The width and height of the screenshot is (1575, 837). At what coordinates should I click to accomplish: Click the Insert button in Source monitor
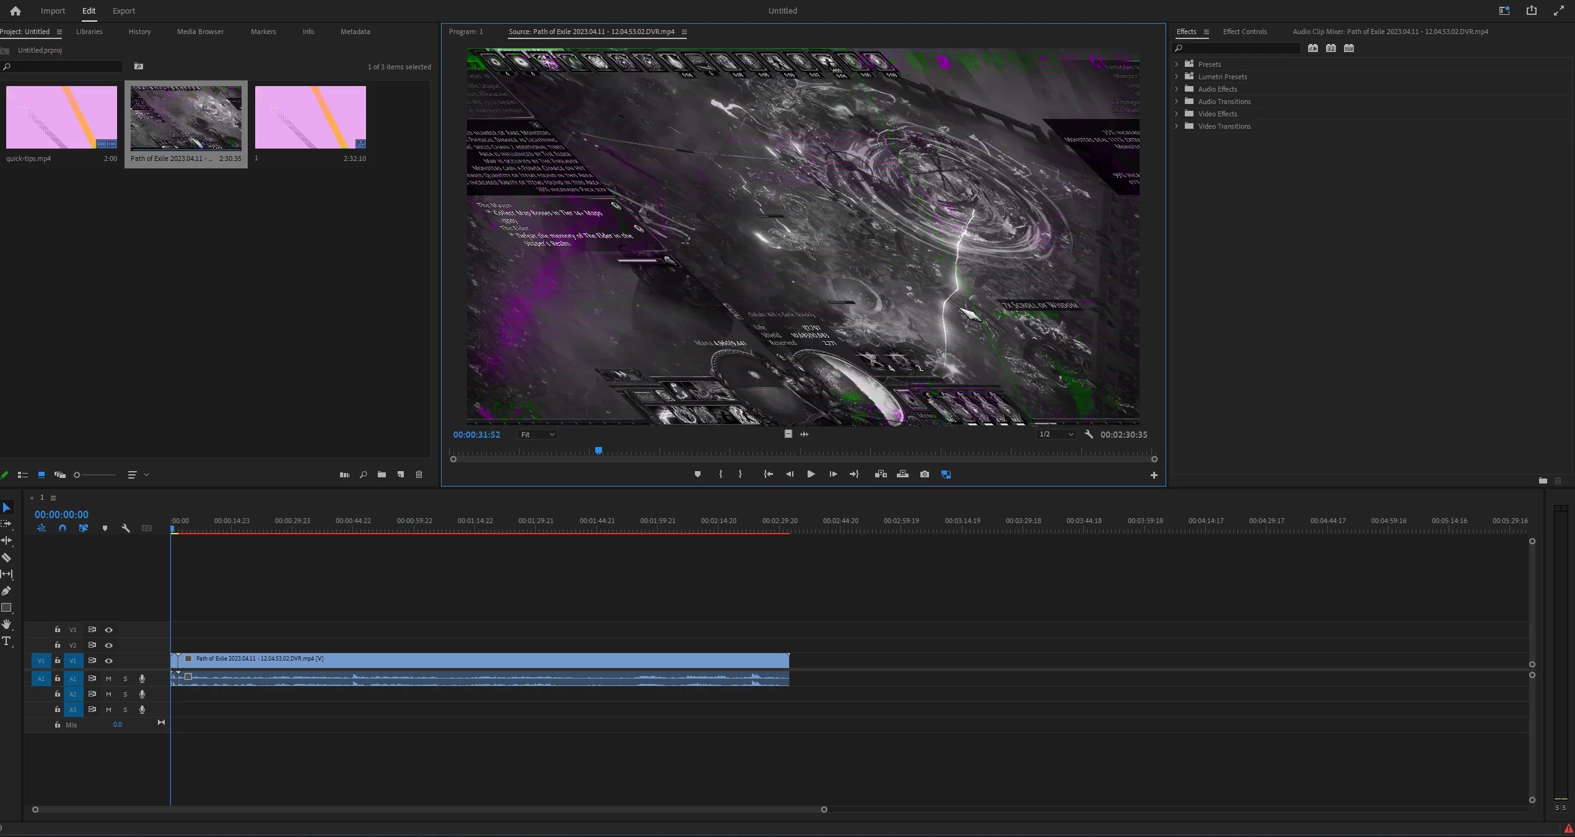[880, 474]
